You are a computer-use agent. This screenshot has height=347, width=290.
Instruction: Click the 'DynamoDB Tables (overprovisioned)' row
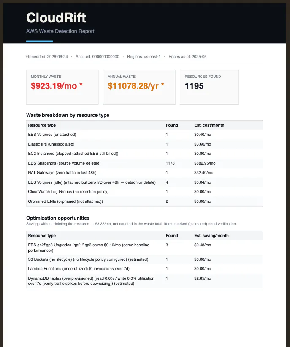(x=144, y=281)
